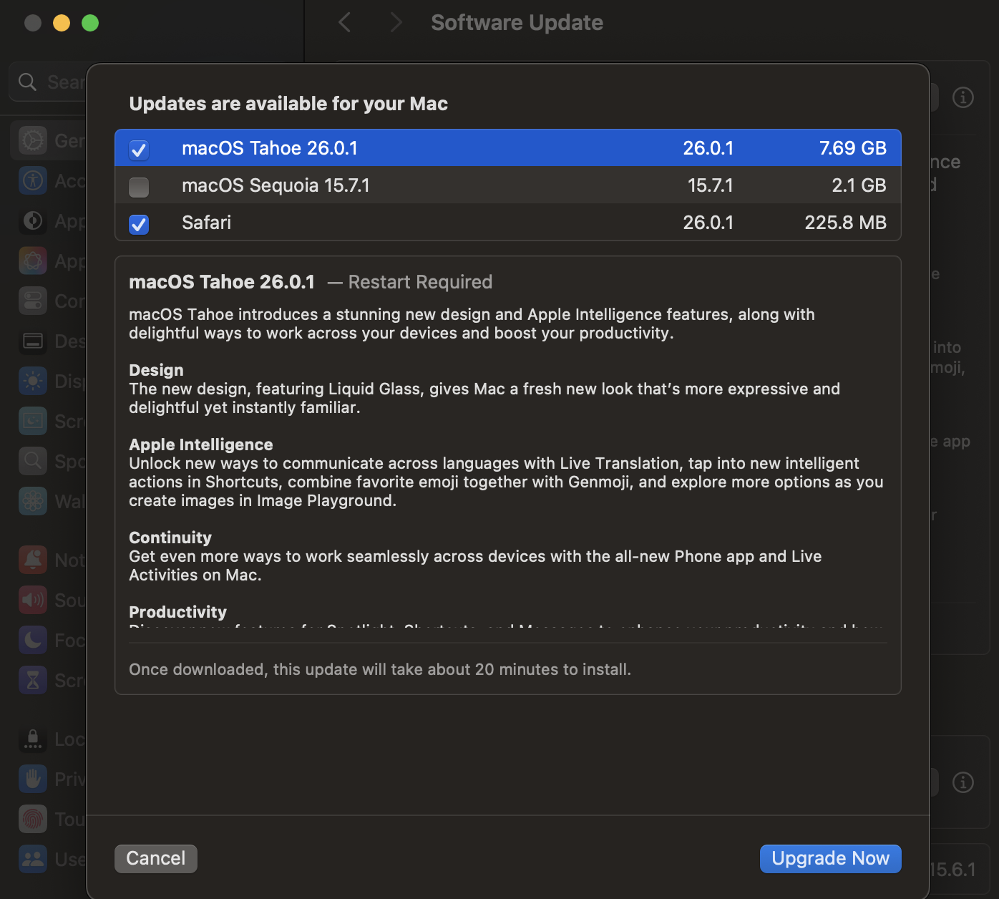Click the sidebar Search field
The image size is (999, 899).
50,82
